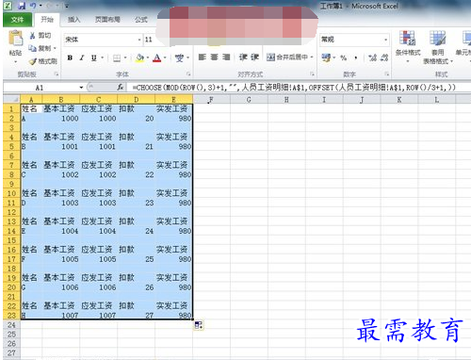The image size is (471, 360).
Task: Click the insert function fx icon
Action: pyautogui.click(x=121, y=88)
